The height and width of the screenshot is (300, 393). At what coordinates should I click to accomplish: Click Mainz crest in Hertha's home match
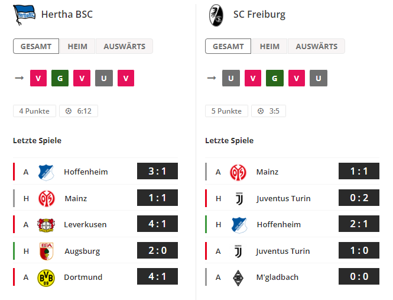click(46, 198)
